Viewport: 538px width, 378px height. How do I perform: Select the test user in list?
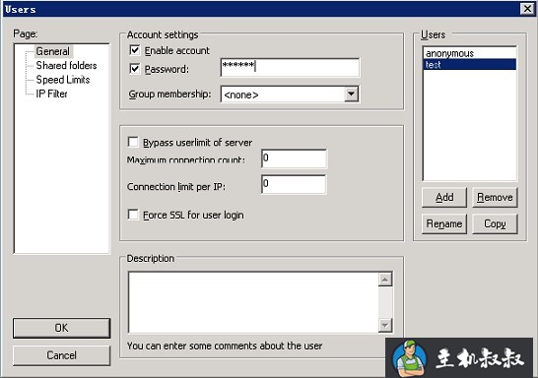(x=469, y=64)
